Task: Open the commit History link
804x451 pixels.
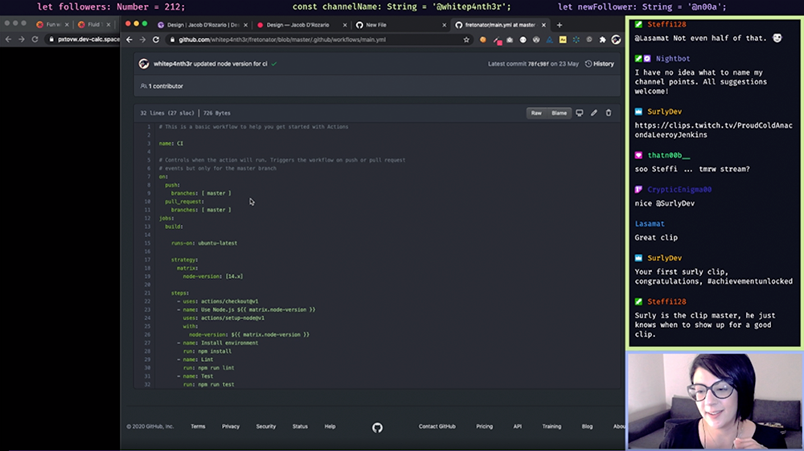Action: pos(600,64)
